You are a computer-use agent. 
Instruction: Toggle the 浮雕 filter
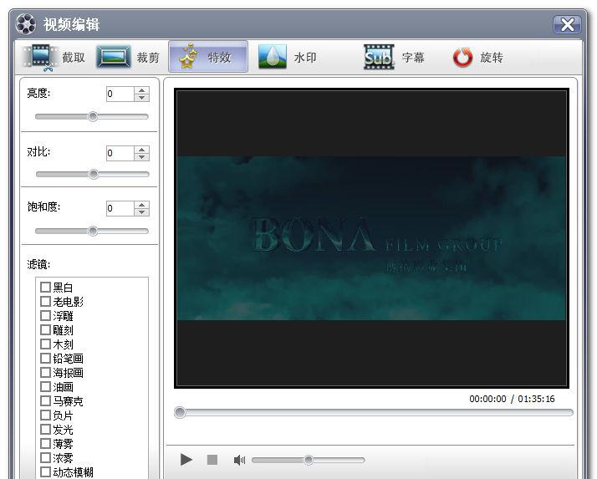pyautogui.click(x=46, y=316)
